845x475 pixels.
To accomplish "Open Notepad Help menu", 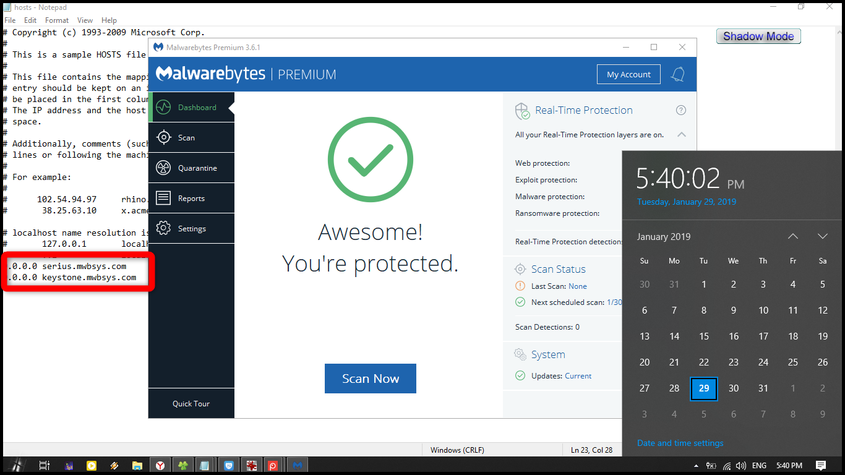I will (109, 20).
